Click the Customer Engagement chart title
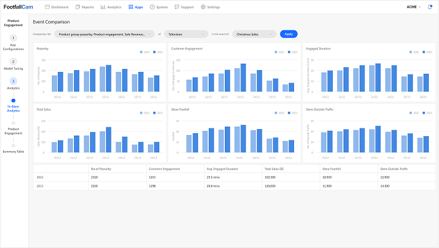This screenshot has height=248, width=439. click(187, 49)
